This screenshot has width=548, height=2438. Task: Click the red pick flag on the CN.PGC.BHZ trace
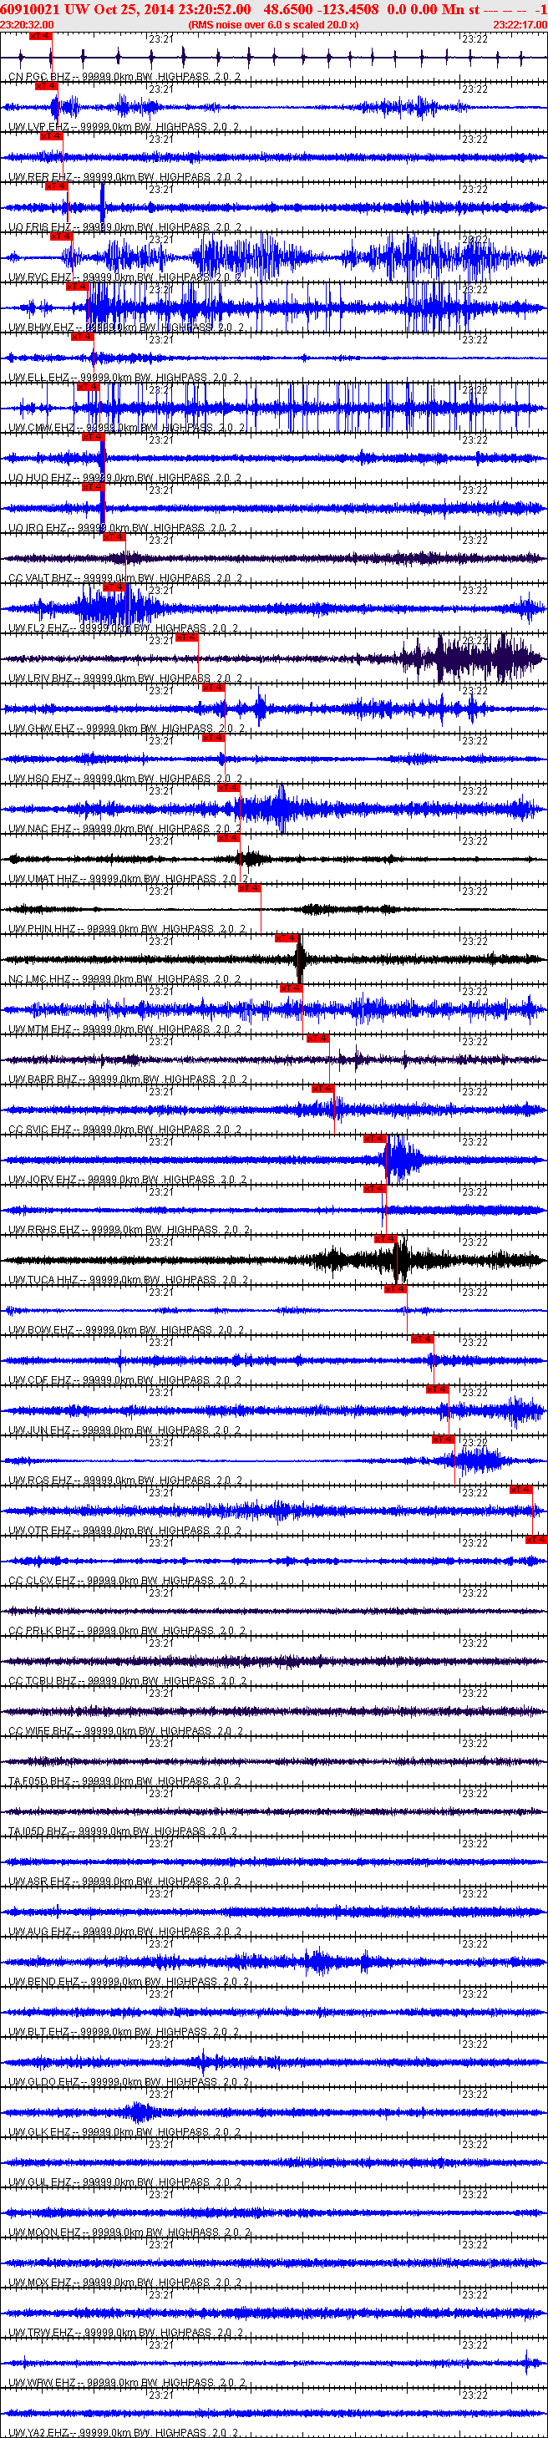coord(40,35)
